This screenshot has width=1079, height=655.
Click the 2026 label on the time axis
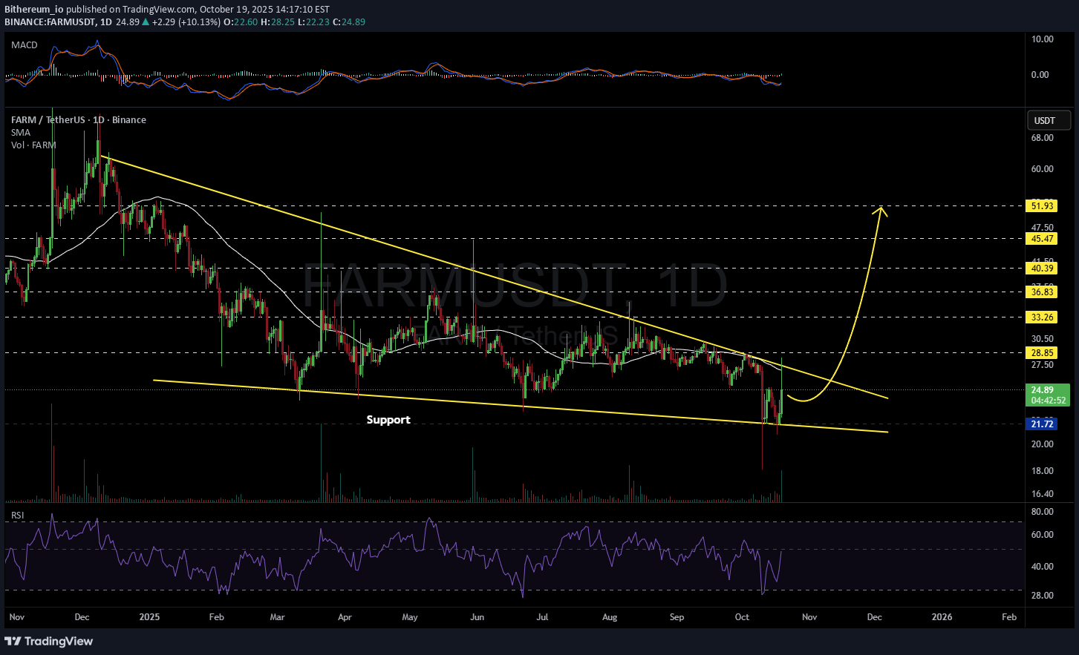942,616
